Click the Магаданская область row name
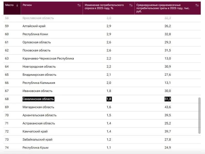Viewport: 205px width, 154px height. point(38,107)
